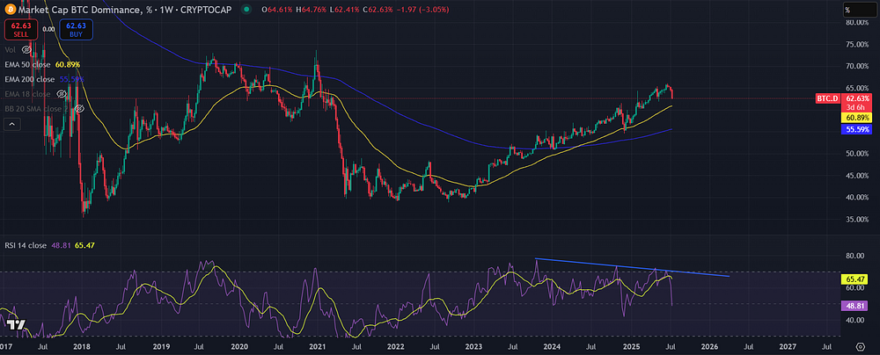Click the 2018 time axis label
This screenshot has width=880, height=355.
[x=83, y=346]
